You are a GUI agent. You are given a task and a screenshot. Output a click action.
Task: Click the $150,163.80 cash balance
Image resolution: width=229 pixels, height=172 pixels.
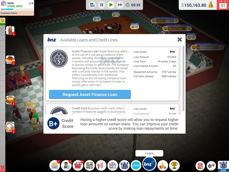point(194,5)
